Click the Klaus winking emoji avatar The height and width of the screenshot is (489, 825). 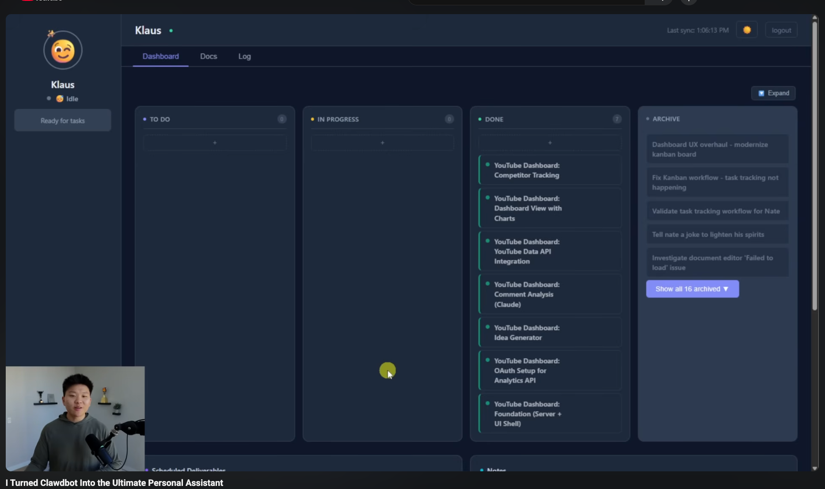(x=63, y=51)
